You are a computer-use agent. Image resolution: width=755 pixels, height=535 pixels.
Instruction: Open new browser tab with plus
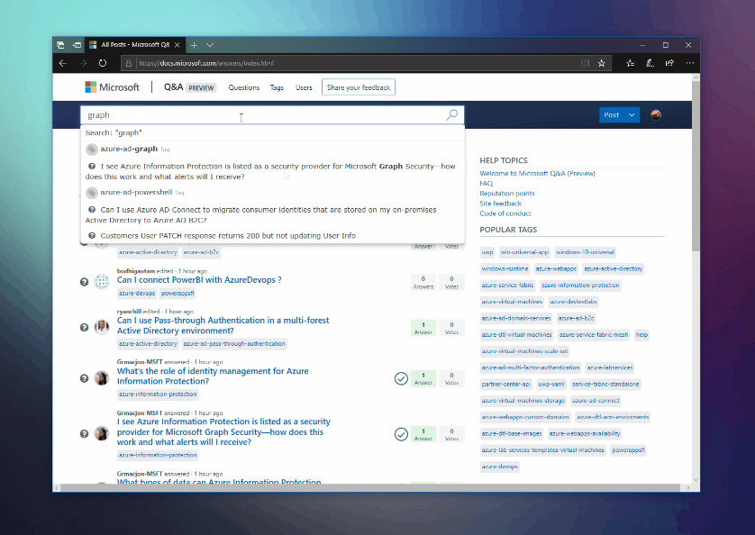click(x=194, y=45)
